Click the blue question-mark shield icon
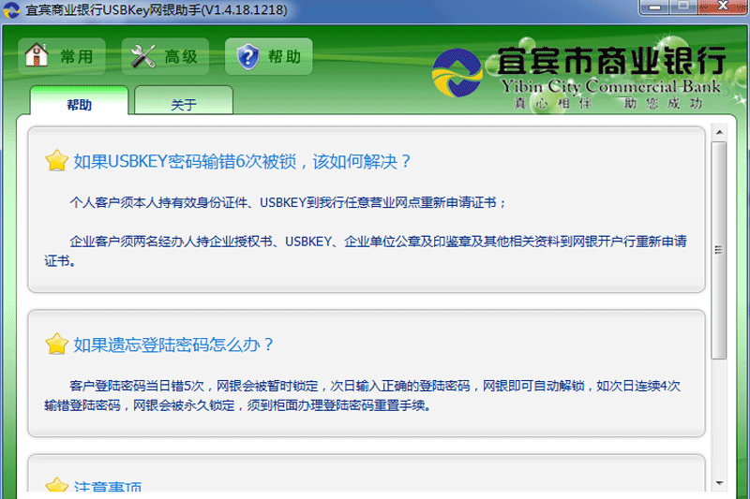The height and width of the screenshot is (499, 750). click(247, 56)
